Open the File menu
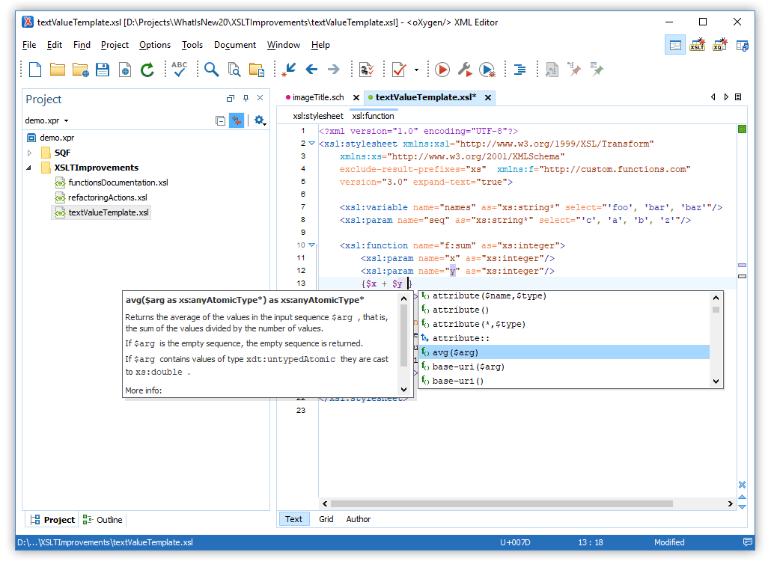Image resolution: width=771 pixels, height=561 pixels. click(x=29, y=45)
